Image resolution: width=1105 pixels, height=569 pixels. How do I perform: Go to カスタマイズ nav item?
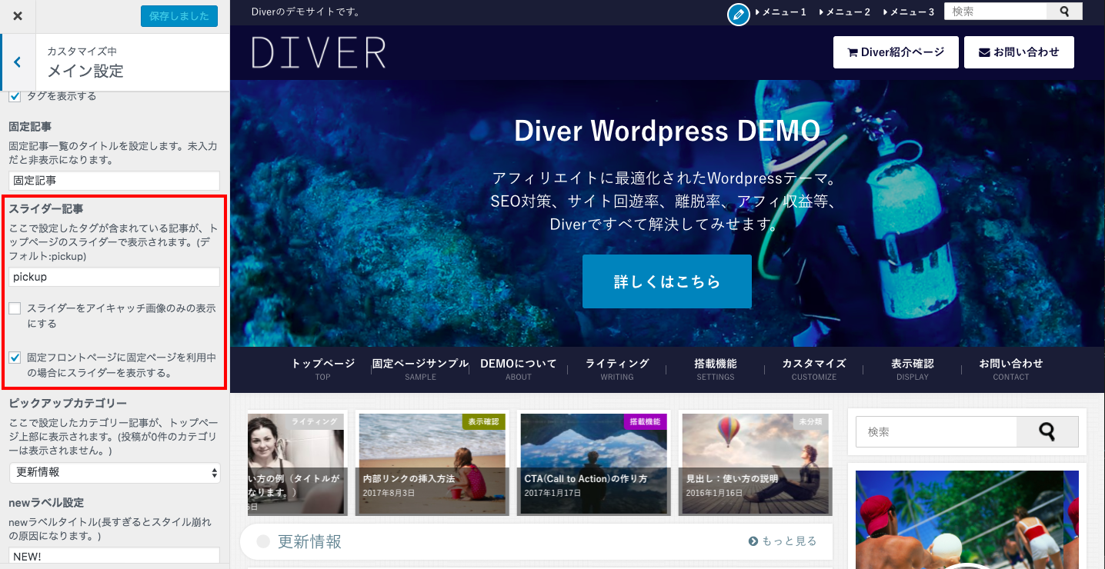point(814,369)
